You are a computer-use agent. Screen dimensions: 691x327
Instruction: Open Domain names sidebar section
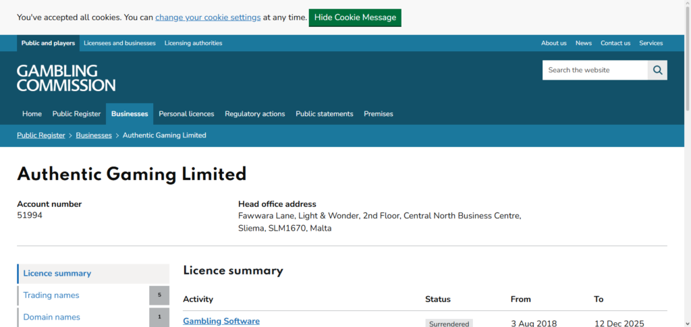coord(51,317)
